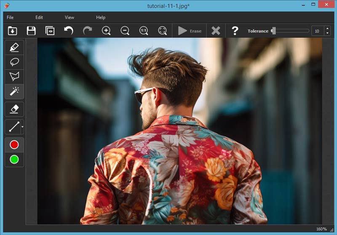Click the Tolerance value field
The image size is (337, 235).
(318, 31)
